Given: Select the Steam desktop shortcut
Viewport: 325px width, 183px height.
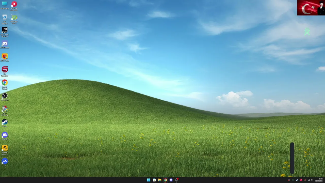Looking at the screenshot, I should (5, 123).
